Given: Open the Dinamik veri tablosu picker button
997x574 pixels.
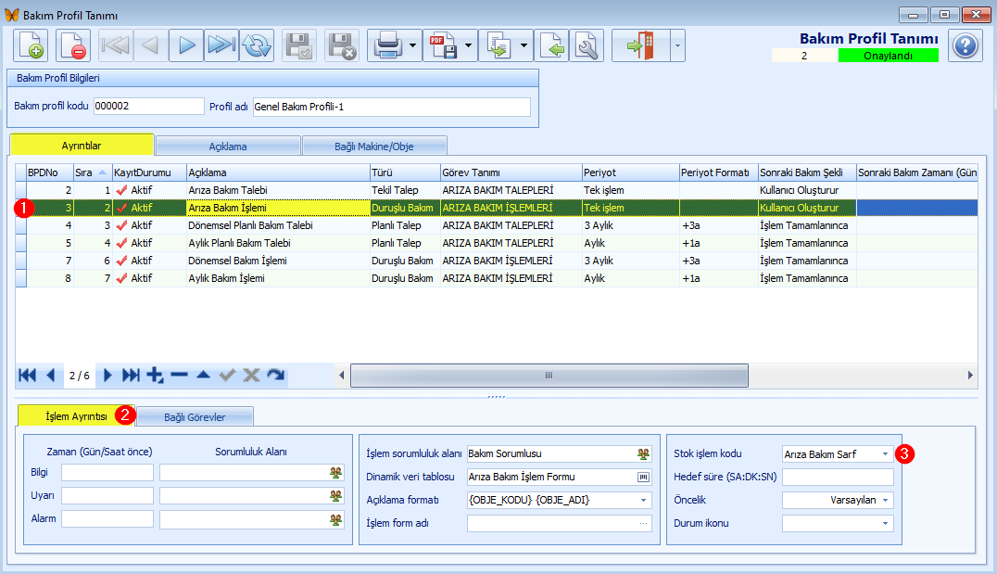Looking at the screenshot, I should [x=643, y=477].
